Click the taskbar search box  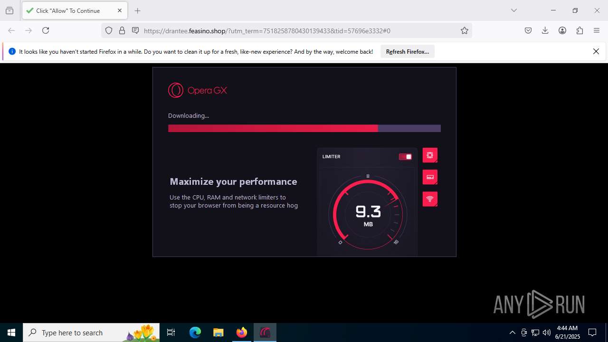[91, 332]
